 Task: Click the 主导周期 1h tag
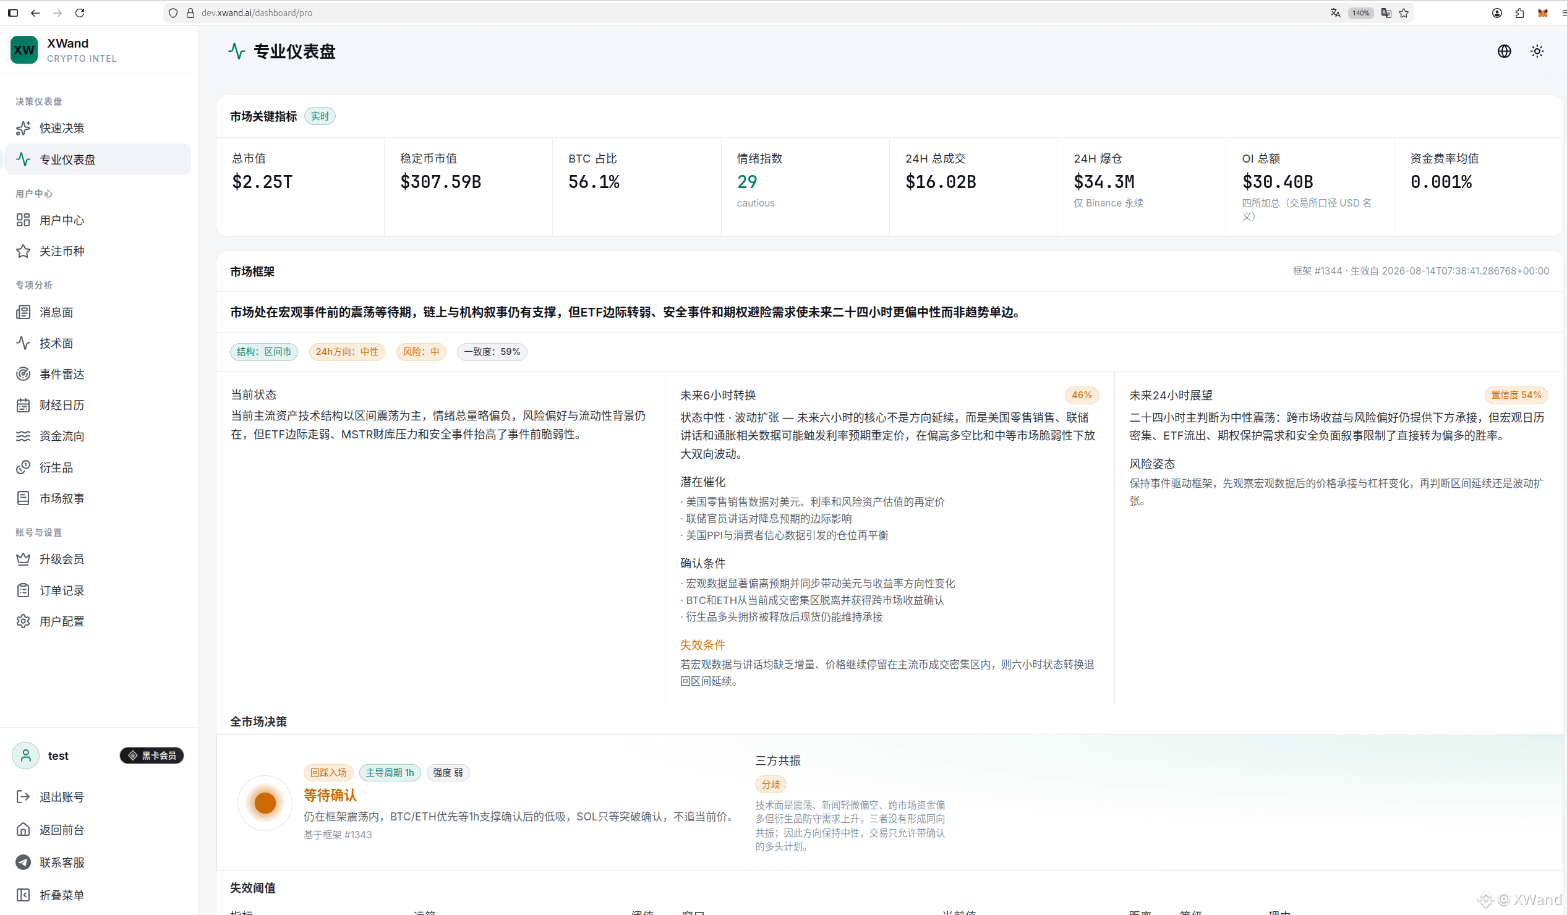point(390,773)
